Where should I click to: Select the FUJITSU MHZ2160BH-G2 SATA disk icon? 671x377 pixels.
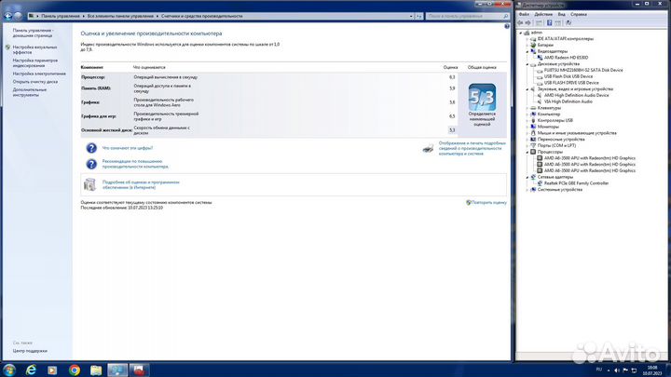coord(540,70)
